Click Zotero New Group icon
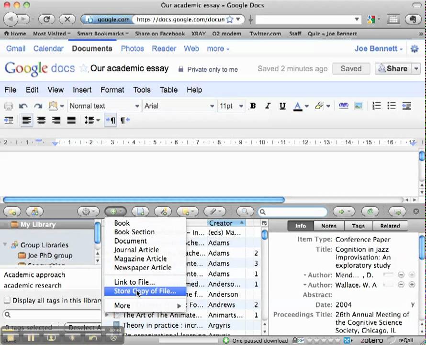The width and height of the screenshot is (426, 345). (34, 212)
